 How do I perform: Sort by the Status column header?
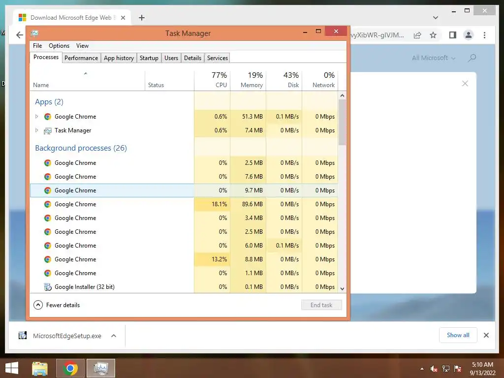click(x=169, y=80)
